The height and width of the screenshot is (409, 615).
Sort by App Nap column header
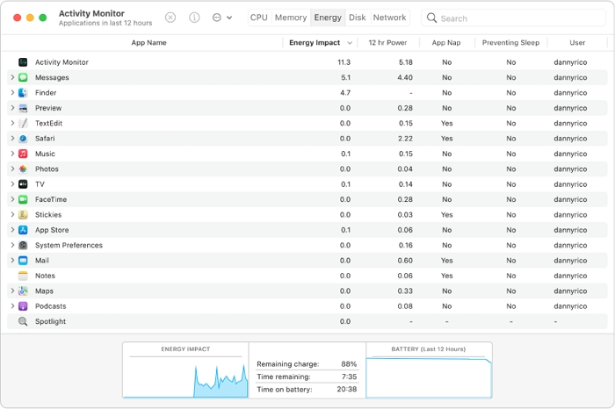(x=446, y=43)
